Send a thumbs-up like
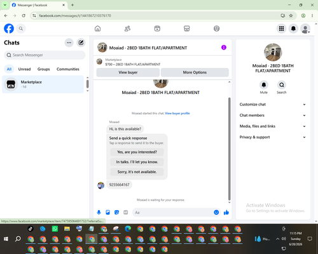 coord(226,212)
